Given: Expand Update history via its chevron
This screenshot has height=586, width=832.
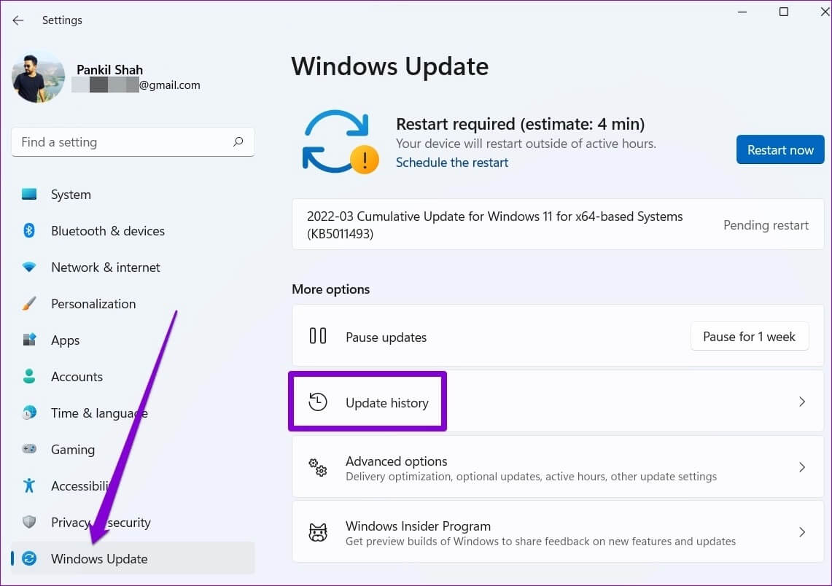Looking at the screenshot, I should pos(802,402).
